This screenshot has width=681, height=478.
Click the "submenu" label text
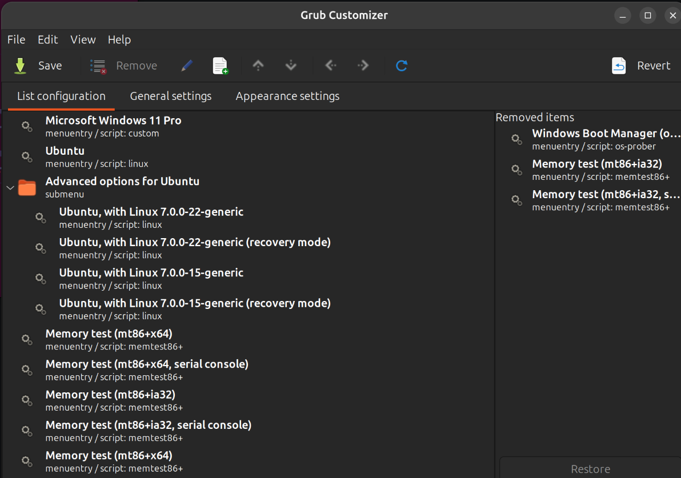point(65,194)
